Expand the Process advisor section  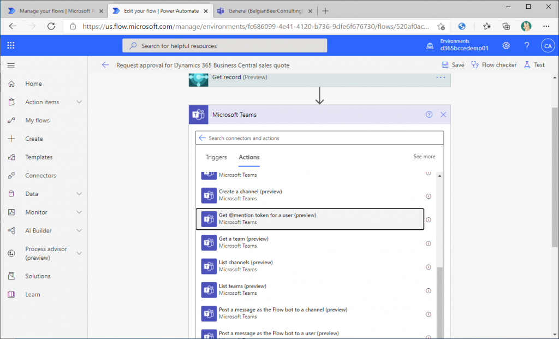pos(79,253)
